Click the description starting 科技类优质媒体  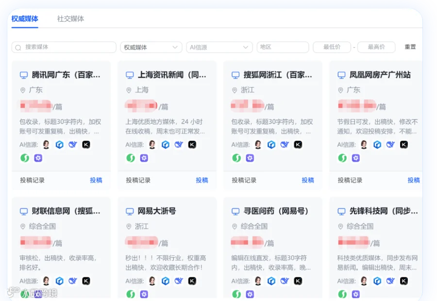[x=378, y=263]
